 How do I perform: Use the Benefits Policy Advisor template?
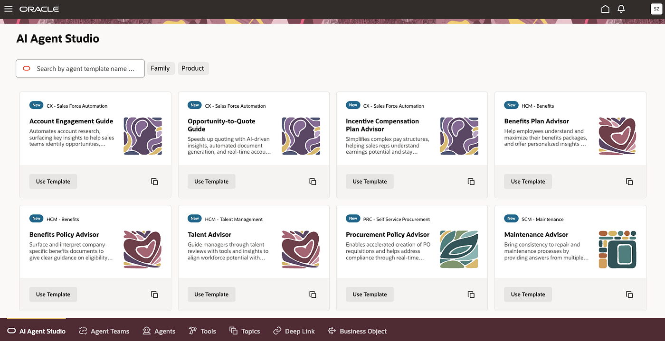point(53,295)
